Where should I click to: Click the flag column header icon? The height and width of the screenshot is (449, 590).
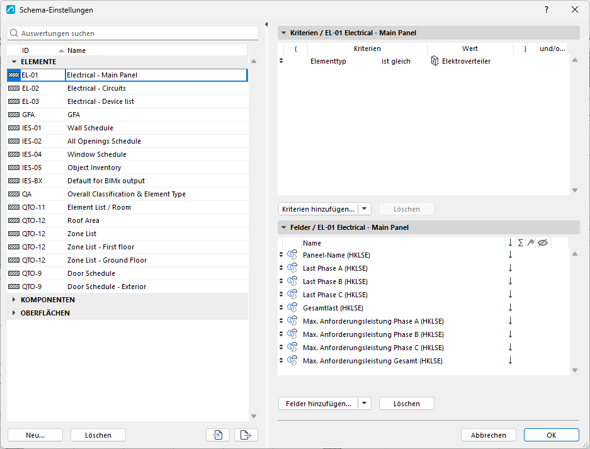click(531, 242)
